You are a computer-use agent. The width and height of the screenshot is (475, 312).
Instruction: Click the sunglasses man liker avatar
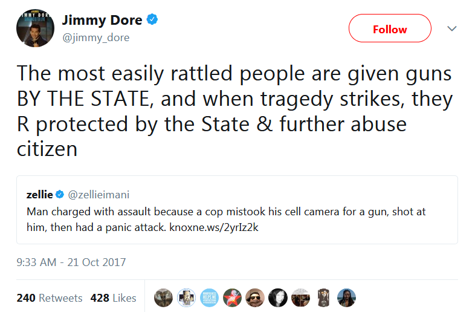click(x=255, y=297)
